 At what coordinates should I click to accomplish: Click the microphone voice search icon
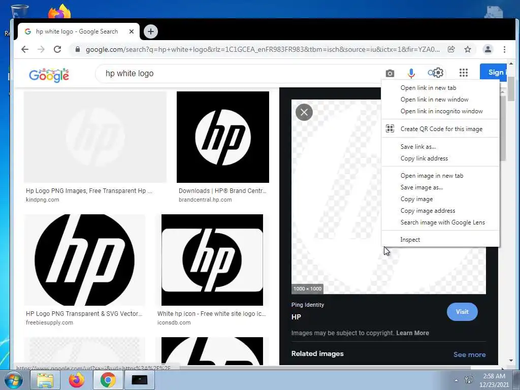point(411,73)
